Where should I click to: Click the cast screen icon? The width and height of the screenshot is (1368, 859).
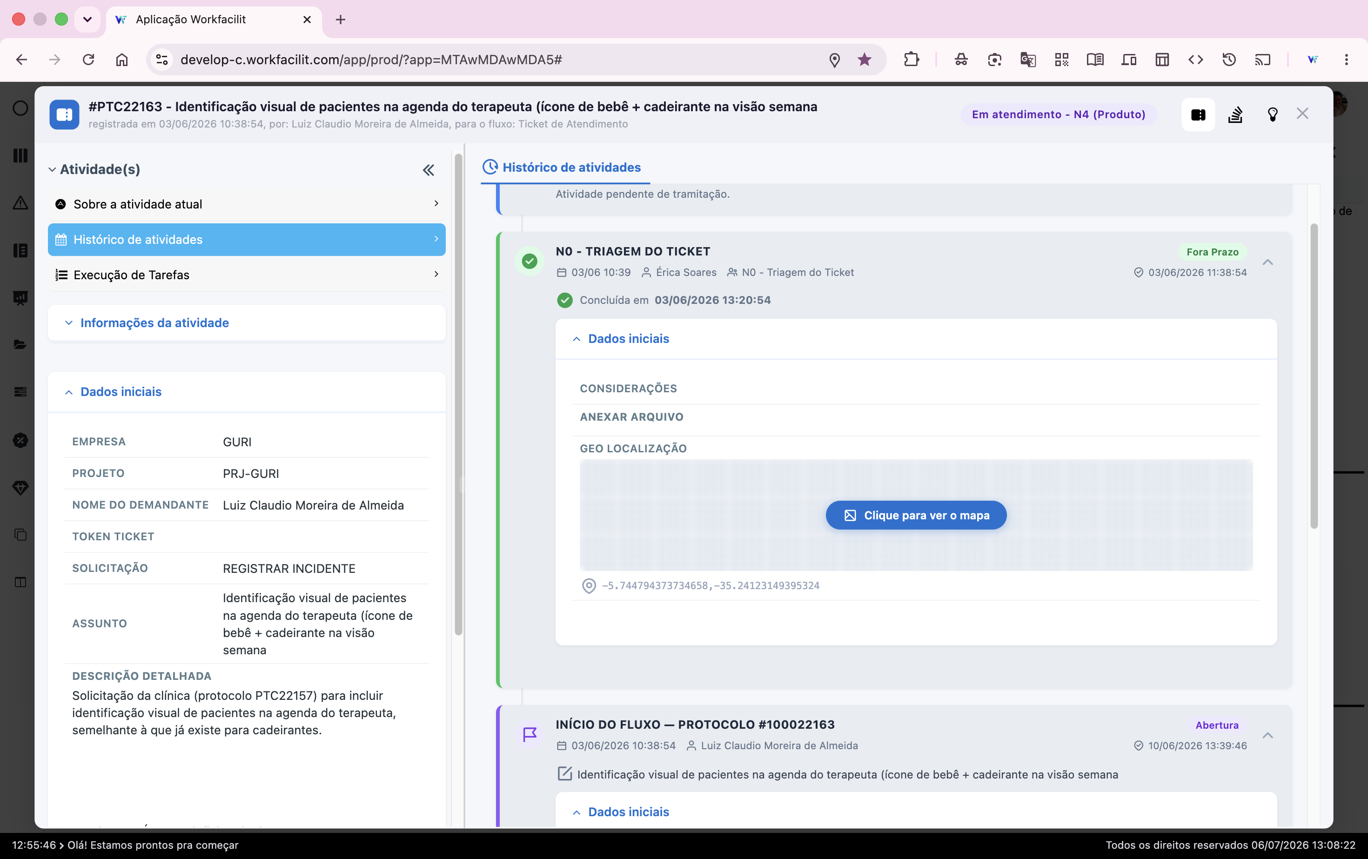[x=1262, y=60]
